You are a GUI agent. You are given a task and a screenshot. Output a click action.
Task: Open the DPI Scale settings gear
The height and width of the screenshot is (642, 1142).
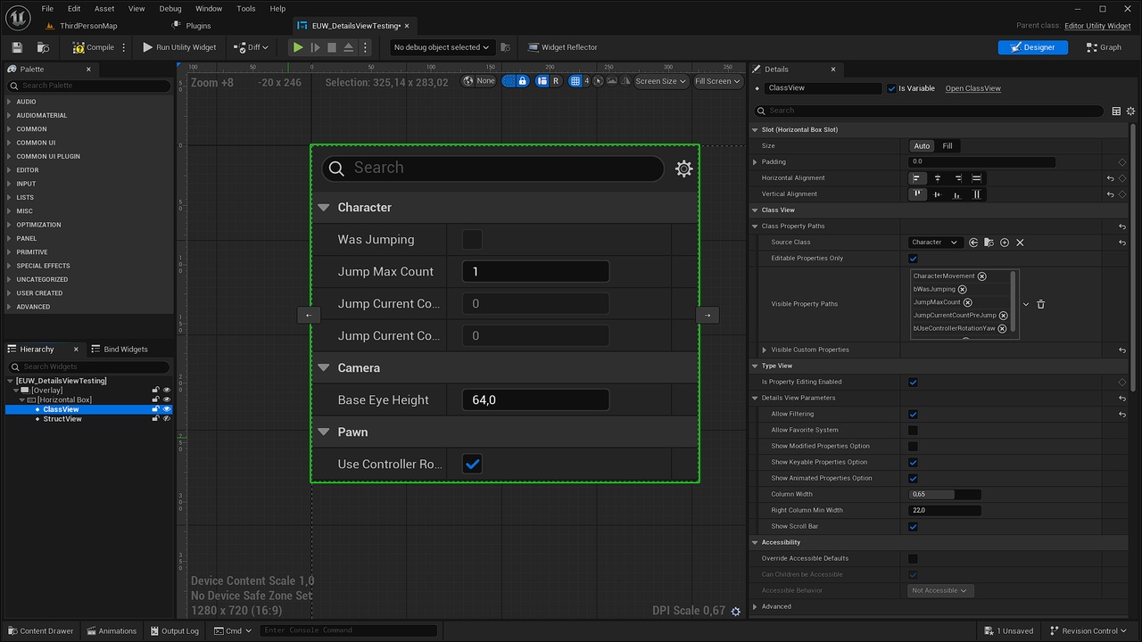(736, 611)
